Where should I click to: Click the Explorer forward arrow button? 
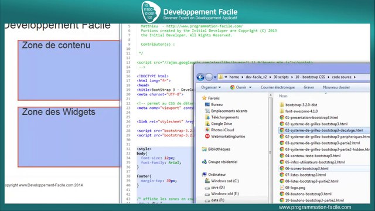point(209,77)
